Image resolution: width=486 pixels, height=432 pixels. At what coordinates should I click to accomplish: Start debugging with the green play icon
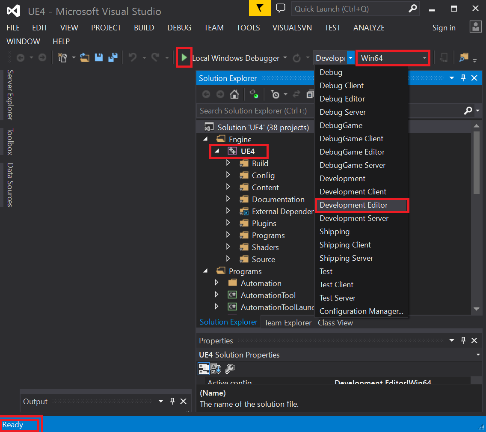[x=184, y=58]
